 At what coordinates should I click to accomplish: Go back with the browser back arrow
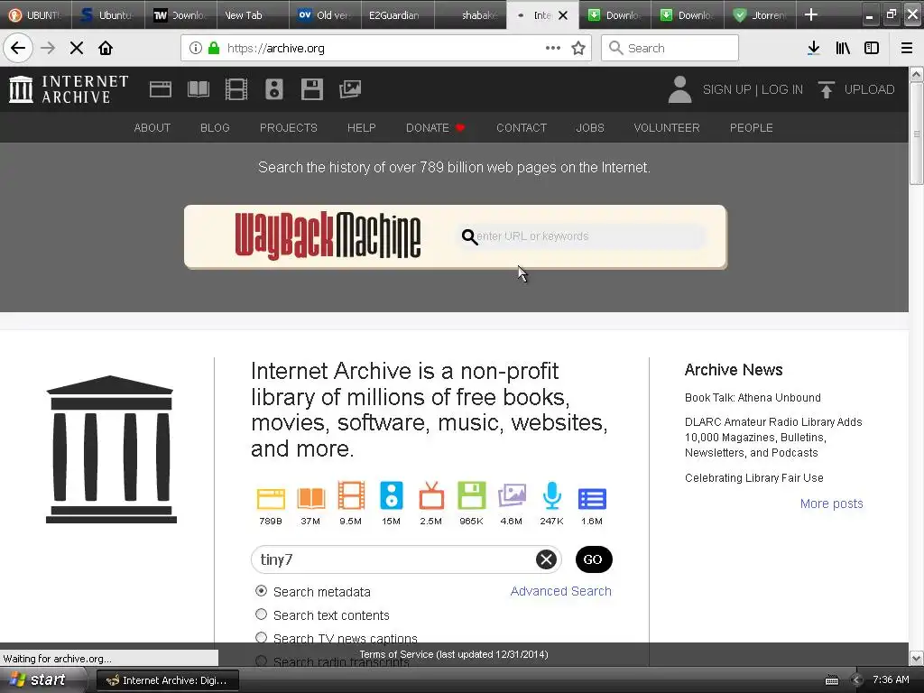click(x=18, y=48)
